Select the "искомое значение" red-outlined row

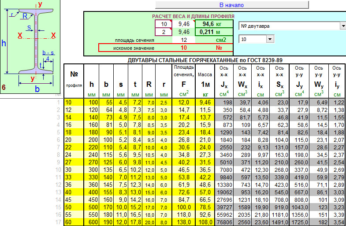(x=166, y=48)
